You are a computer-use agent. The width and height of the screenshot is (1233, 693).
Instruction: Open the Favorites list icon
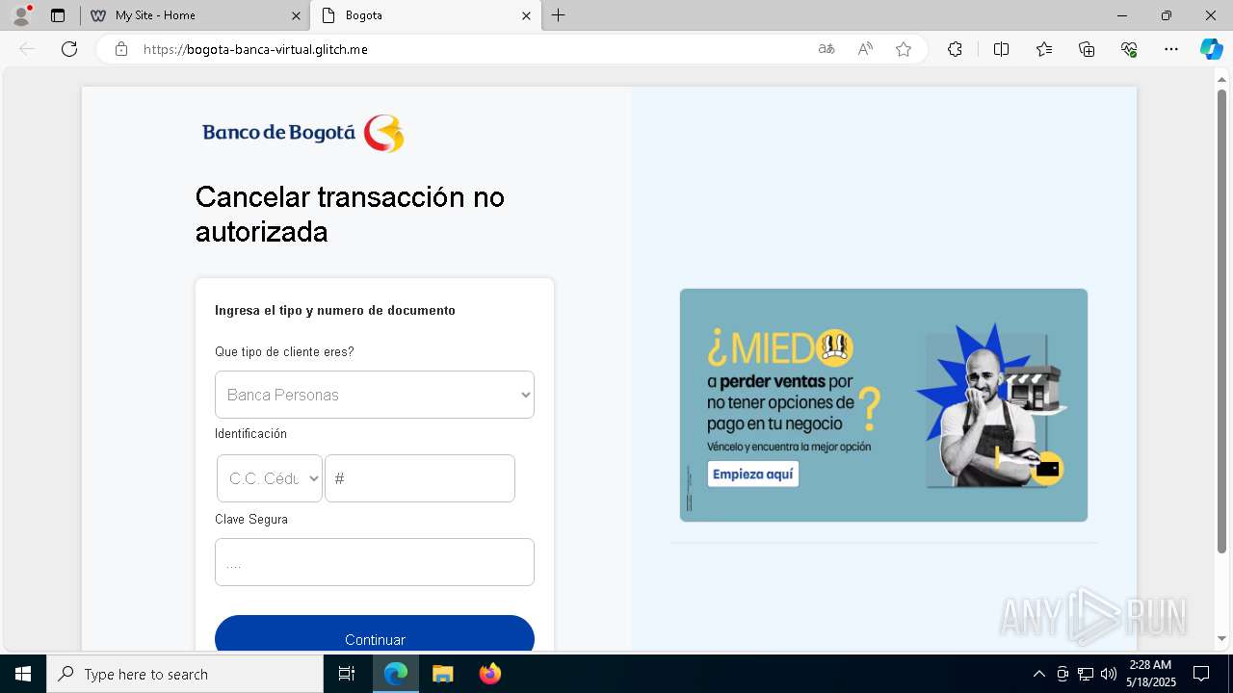[x=1044, y=49]
